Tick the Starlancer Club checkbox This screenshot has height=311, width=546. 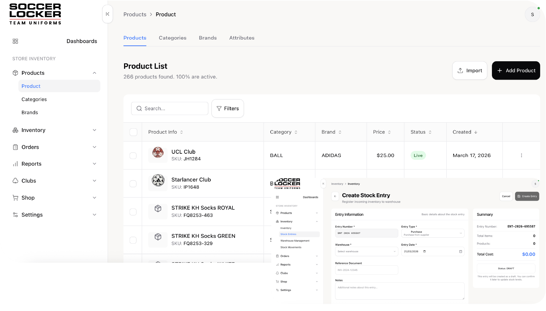coord(133,184)
